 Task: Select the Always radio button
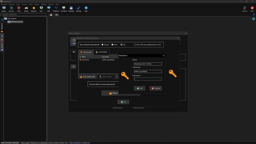pyautogui.click(x=102, y=44)
